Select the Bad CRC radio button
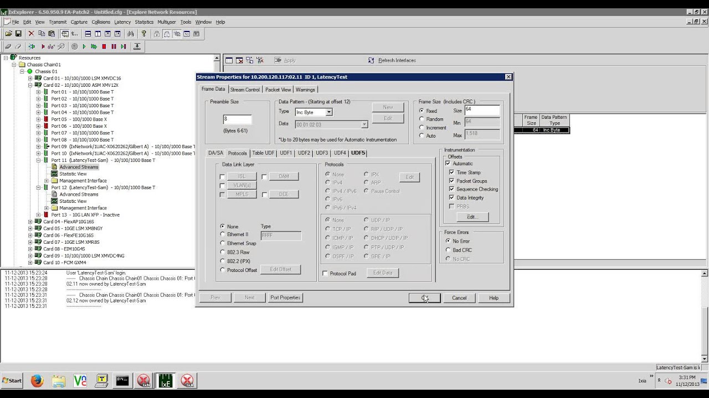 448,250
